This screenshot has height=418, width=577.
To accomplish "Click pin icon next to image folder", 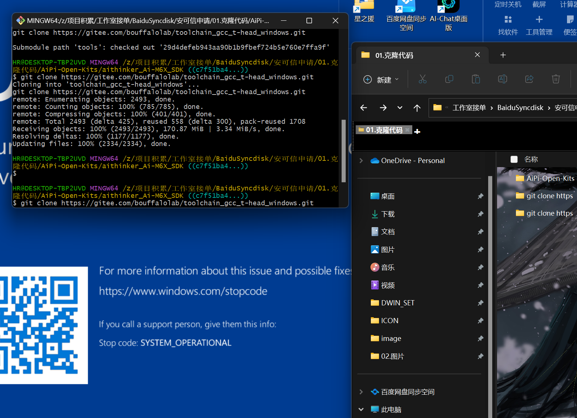I will 480,338.
